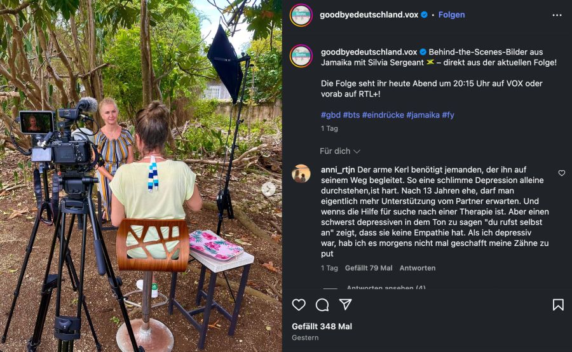Image resolution: width=572 pixels, height=352 pixels.
Task: Go to next photo in carousel
Action: [x=269, y=189]
